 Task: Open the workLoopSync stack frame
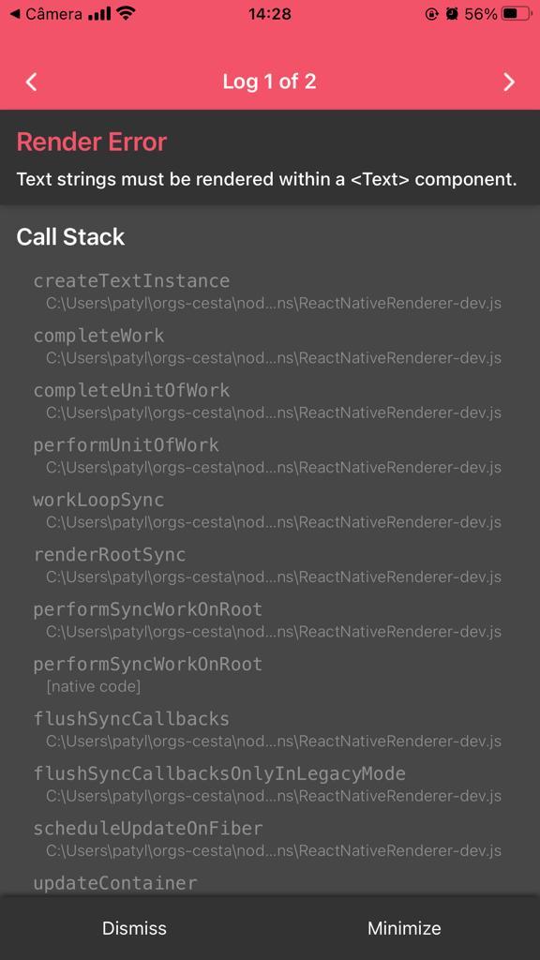pos(267,509)
